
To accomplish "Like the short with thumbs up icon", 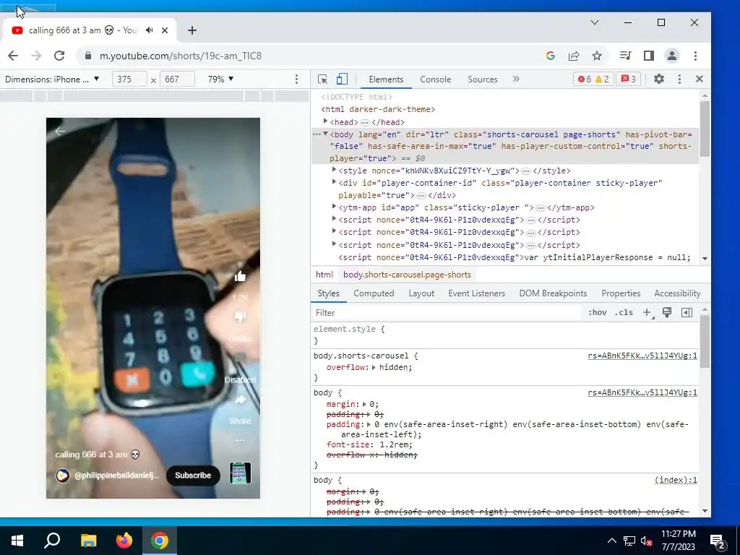I will tap(240, 277).
